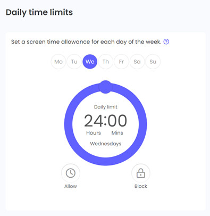Select the highlighted We day button
This screenshot has width=210, height=216.
[90, 62]
